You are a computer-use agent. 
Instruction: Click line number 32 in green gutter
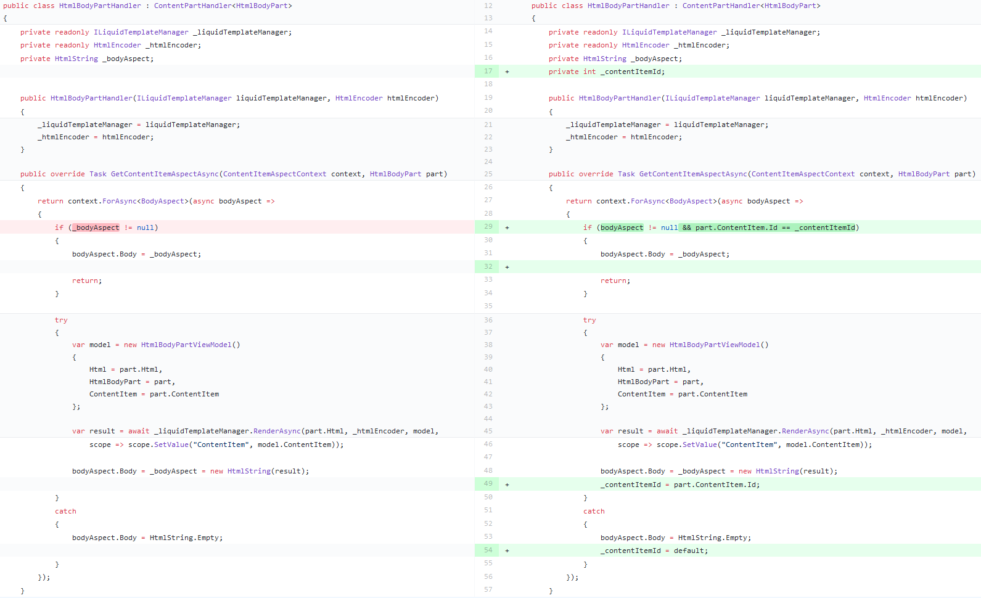tap(488, 266)
